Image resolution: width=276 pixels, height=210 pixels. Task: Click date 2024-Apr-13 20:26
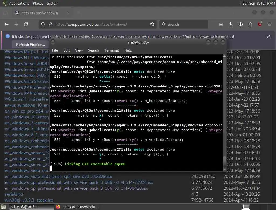(x=241, y=194)
